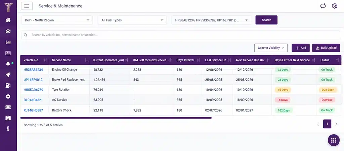Open the vehicle numbers multi-select dropdown

click(x=211, y=20)
